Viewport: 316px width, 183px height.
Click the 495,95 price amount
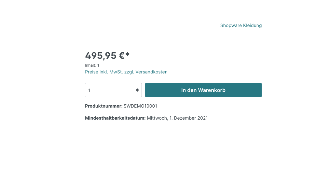click(101, 56)
